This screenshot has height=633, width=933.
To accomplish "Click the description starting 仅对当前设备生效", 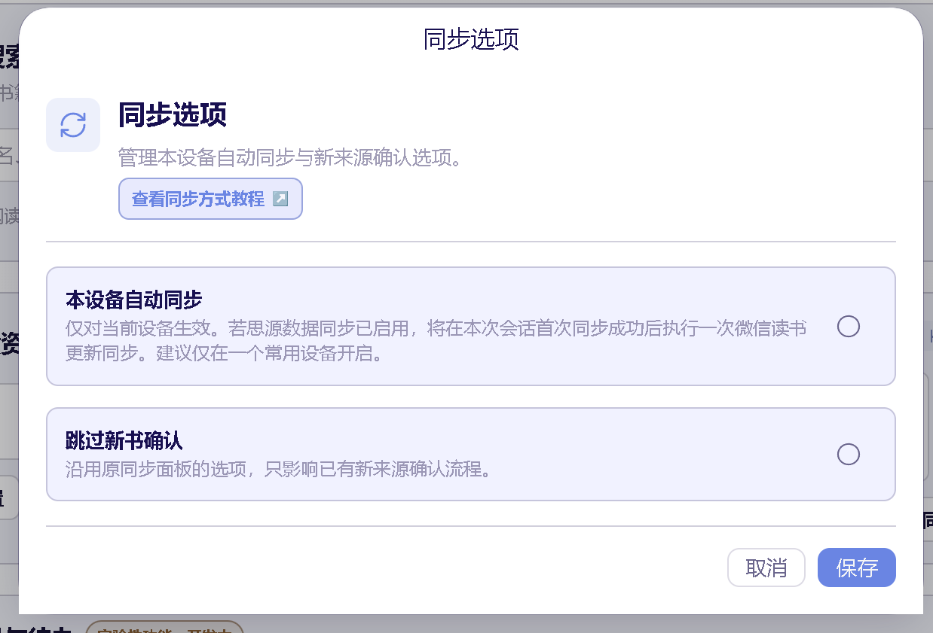I will coord(436,341).
